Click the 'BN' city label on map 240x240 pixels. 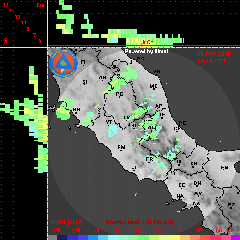point(197,183)
